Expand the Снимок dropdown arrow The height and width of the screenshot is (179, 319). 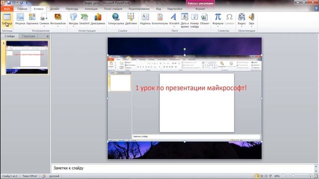44,26
